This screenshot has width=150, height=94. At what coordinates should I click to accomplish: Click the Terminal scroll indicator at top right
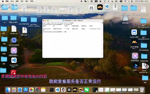click(x=102, y=23)
